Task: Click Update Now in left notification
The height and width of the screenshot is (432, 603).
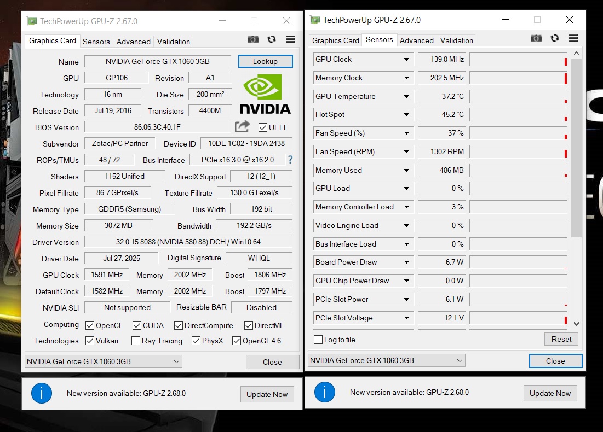Action: coord(267,394)
